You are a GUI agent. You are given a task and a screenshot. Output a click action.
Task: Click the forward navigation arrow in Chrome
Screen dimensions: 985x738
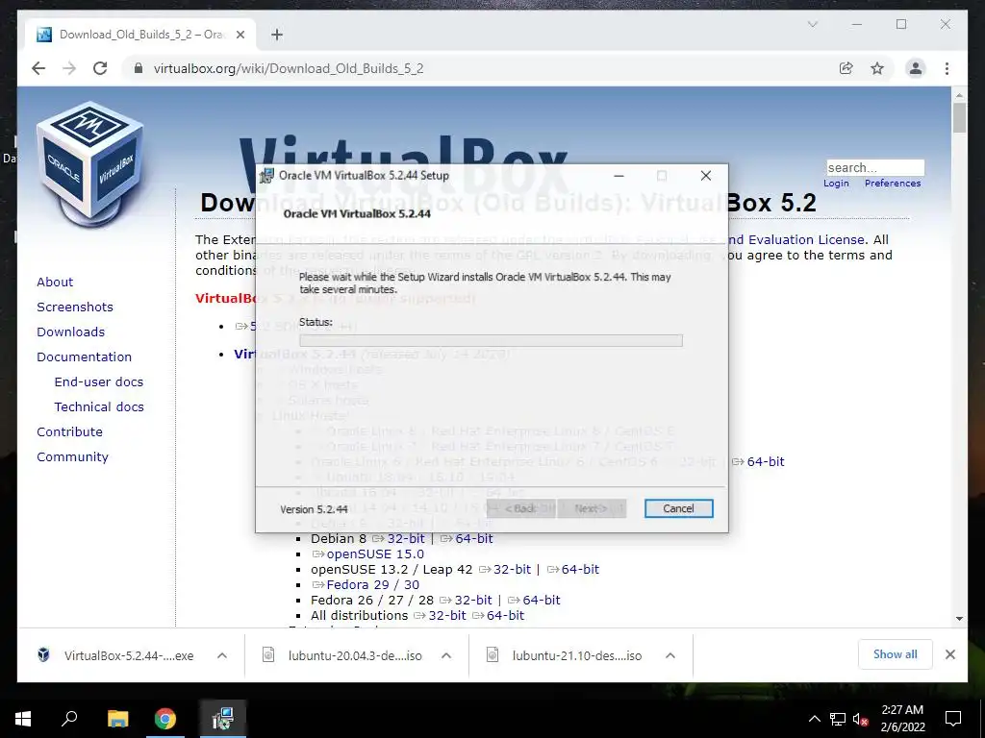69,68
